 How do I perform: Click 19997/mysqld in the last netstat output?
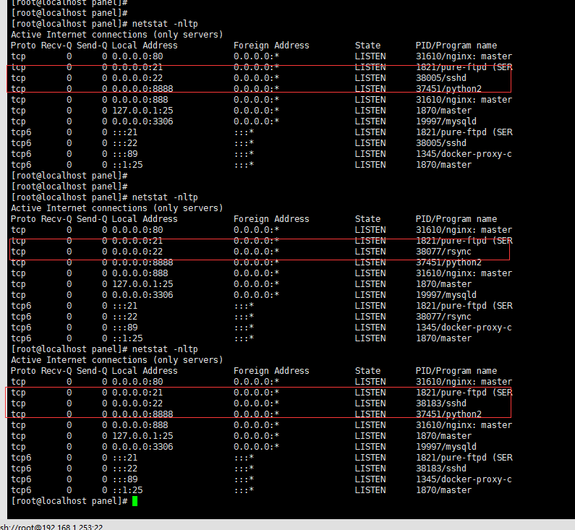(x=446, y=447)
